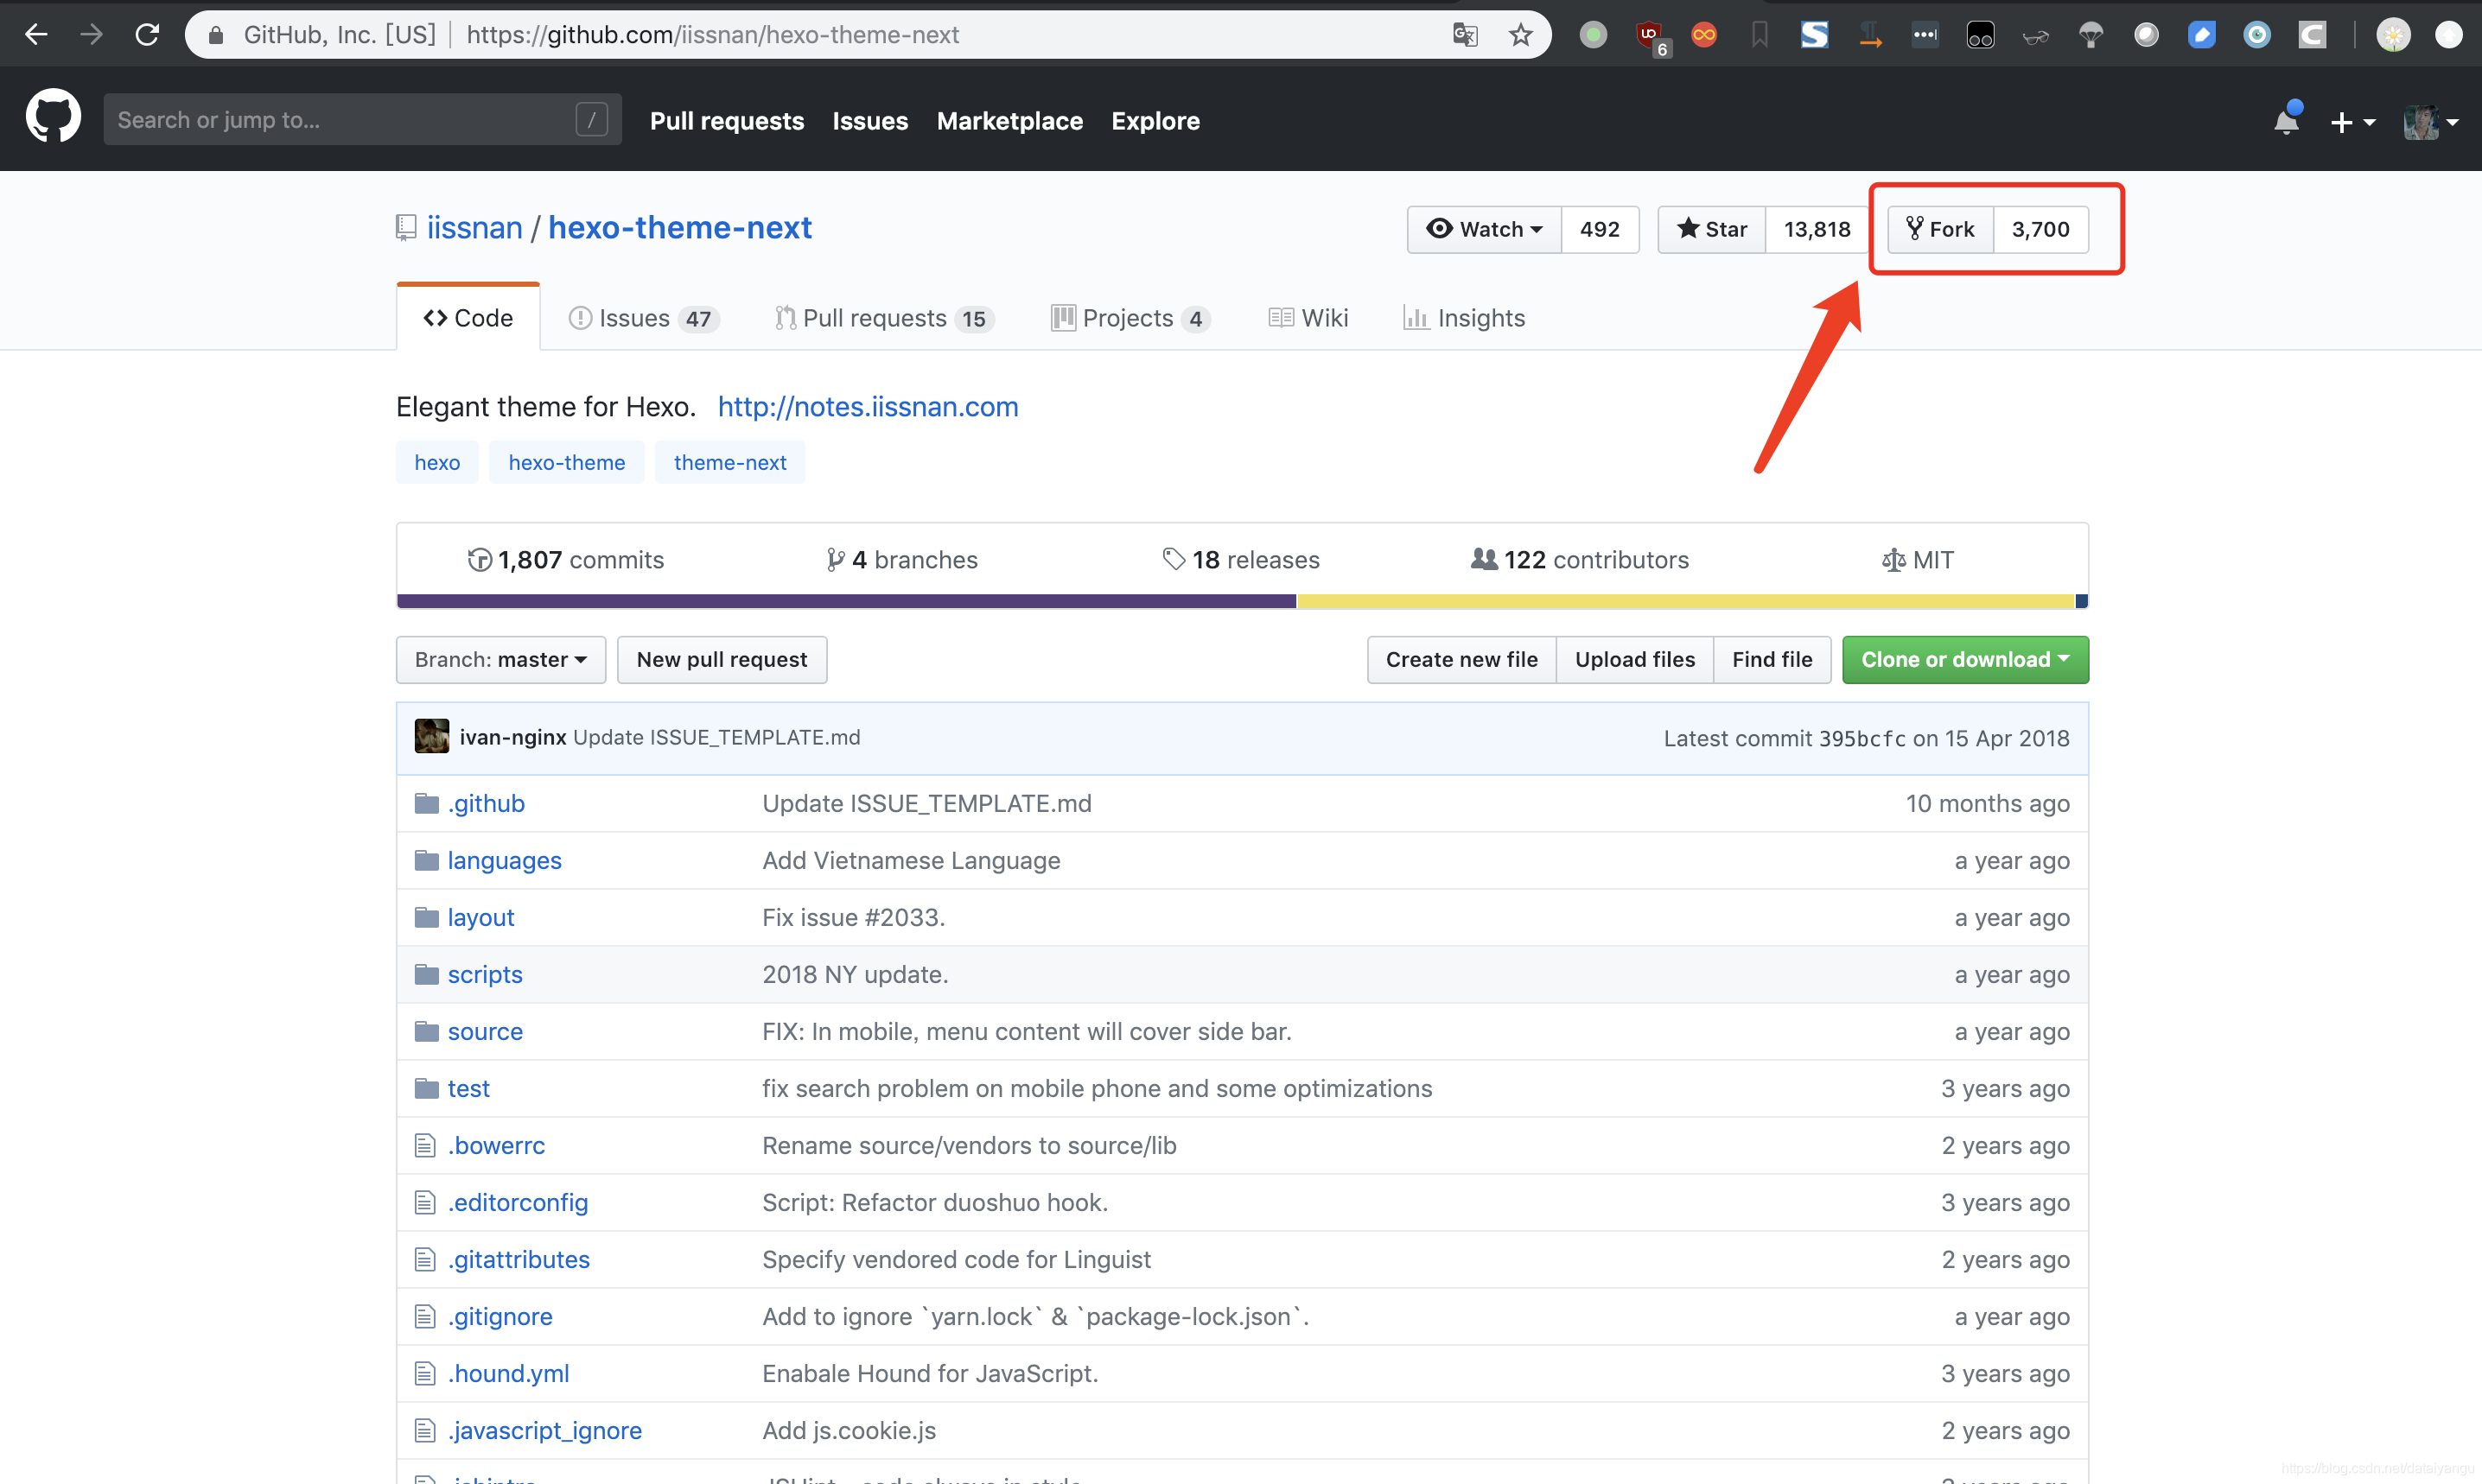The image size is (2482, 1484).
Task: Click the Search or jump to field
Action: [362, 120]
